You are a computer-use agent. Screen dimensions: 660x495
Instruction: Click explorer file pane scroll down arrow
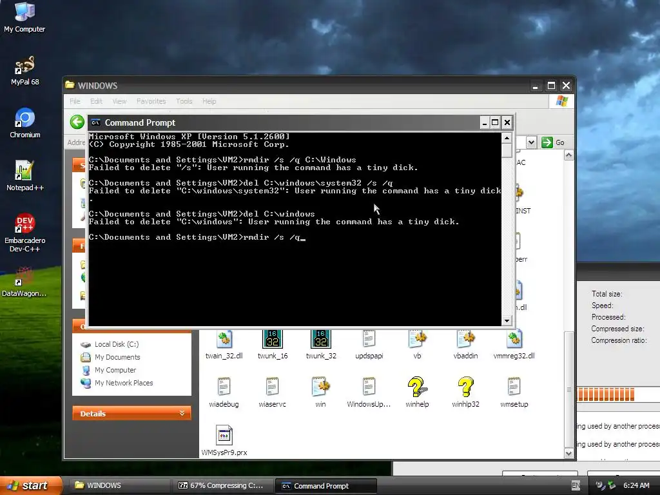pyautogui.click(x=568, y=453)
